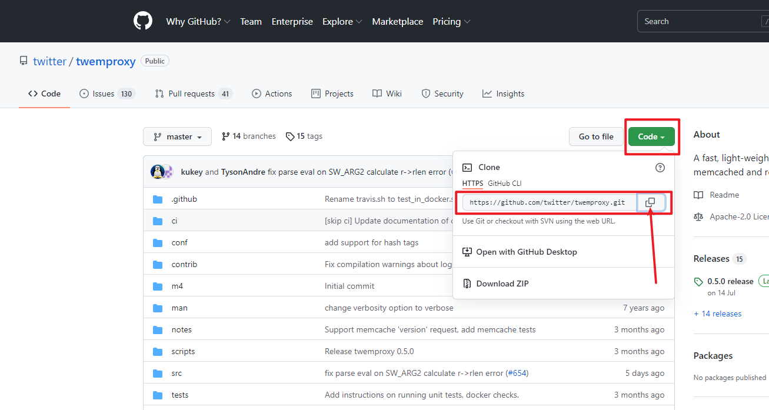Viewport: 769px width, 410px height.
Task: Click the Clone help question mark icon
Action: point(660,168)
